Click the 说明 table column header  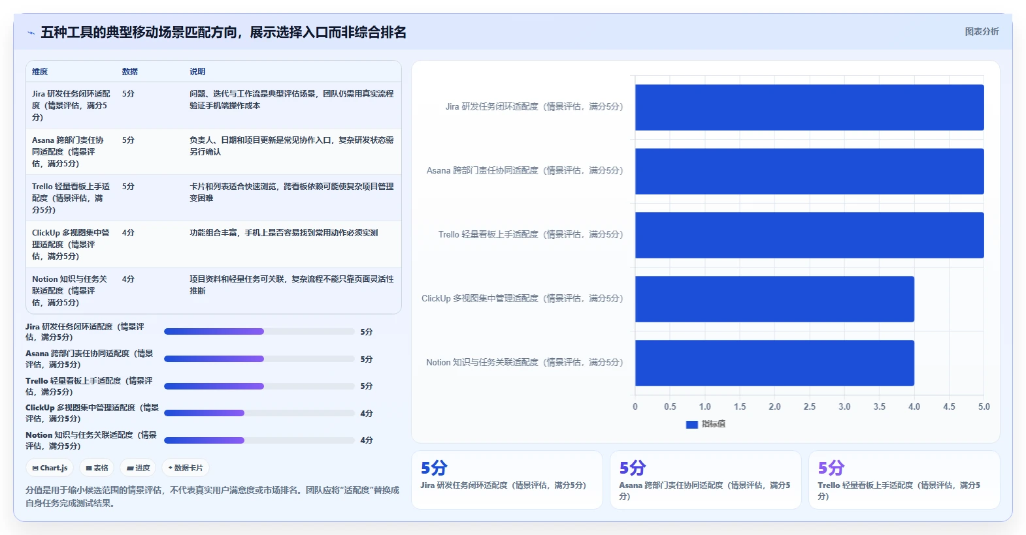coord(197,72)
